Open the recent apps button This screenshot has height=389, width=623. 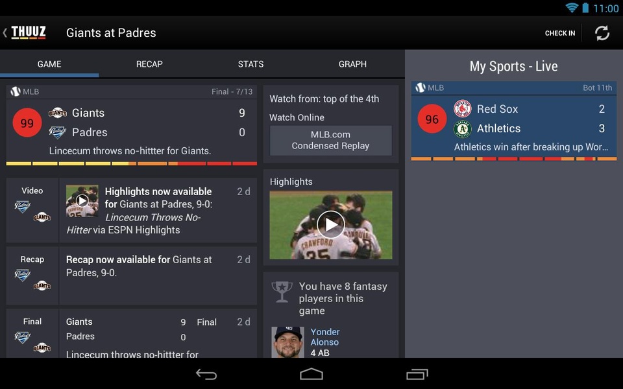417,374
